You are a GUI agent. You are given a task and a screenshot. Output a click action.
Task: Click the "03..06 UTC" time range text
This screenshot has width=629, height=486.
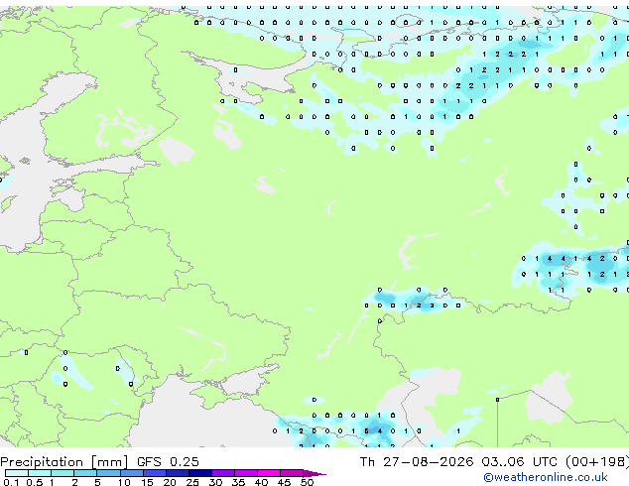pyautogui.click(x=519, y=461)
